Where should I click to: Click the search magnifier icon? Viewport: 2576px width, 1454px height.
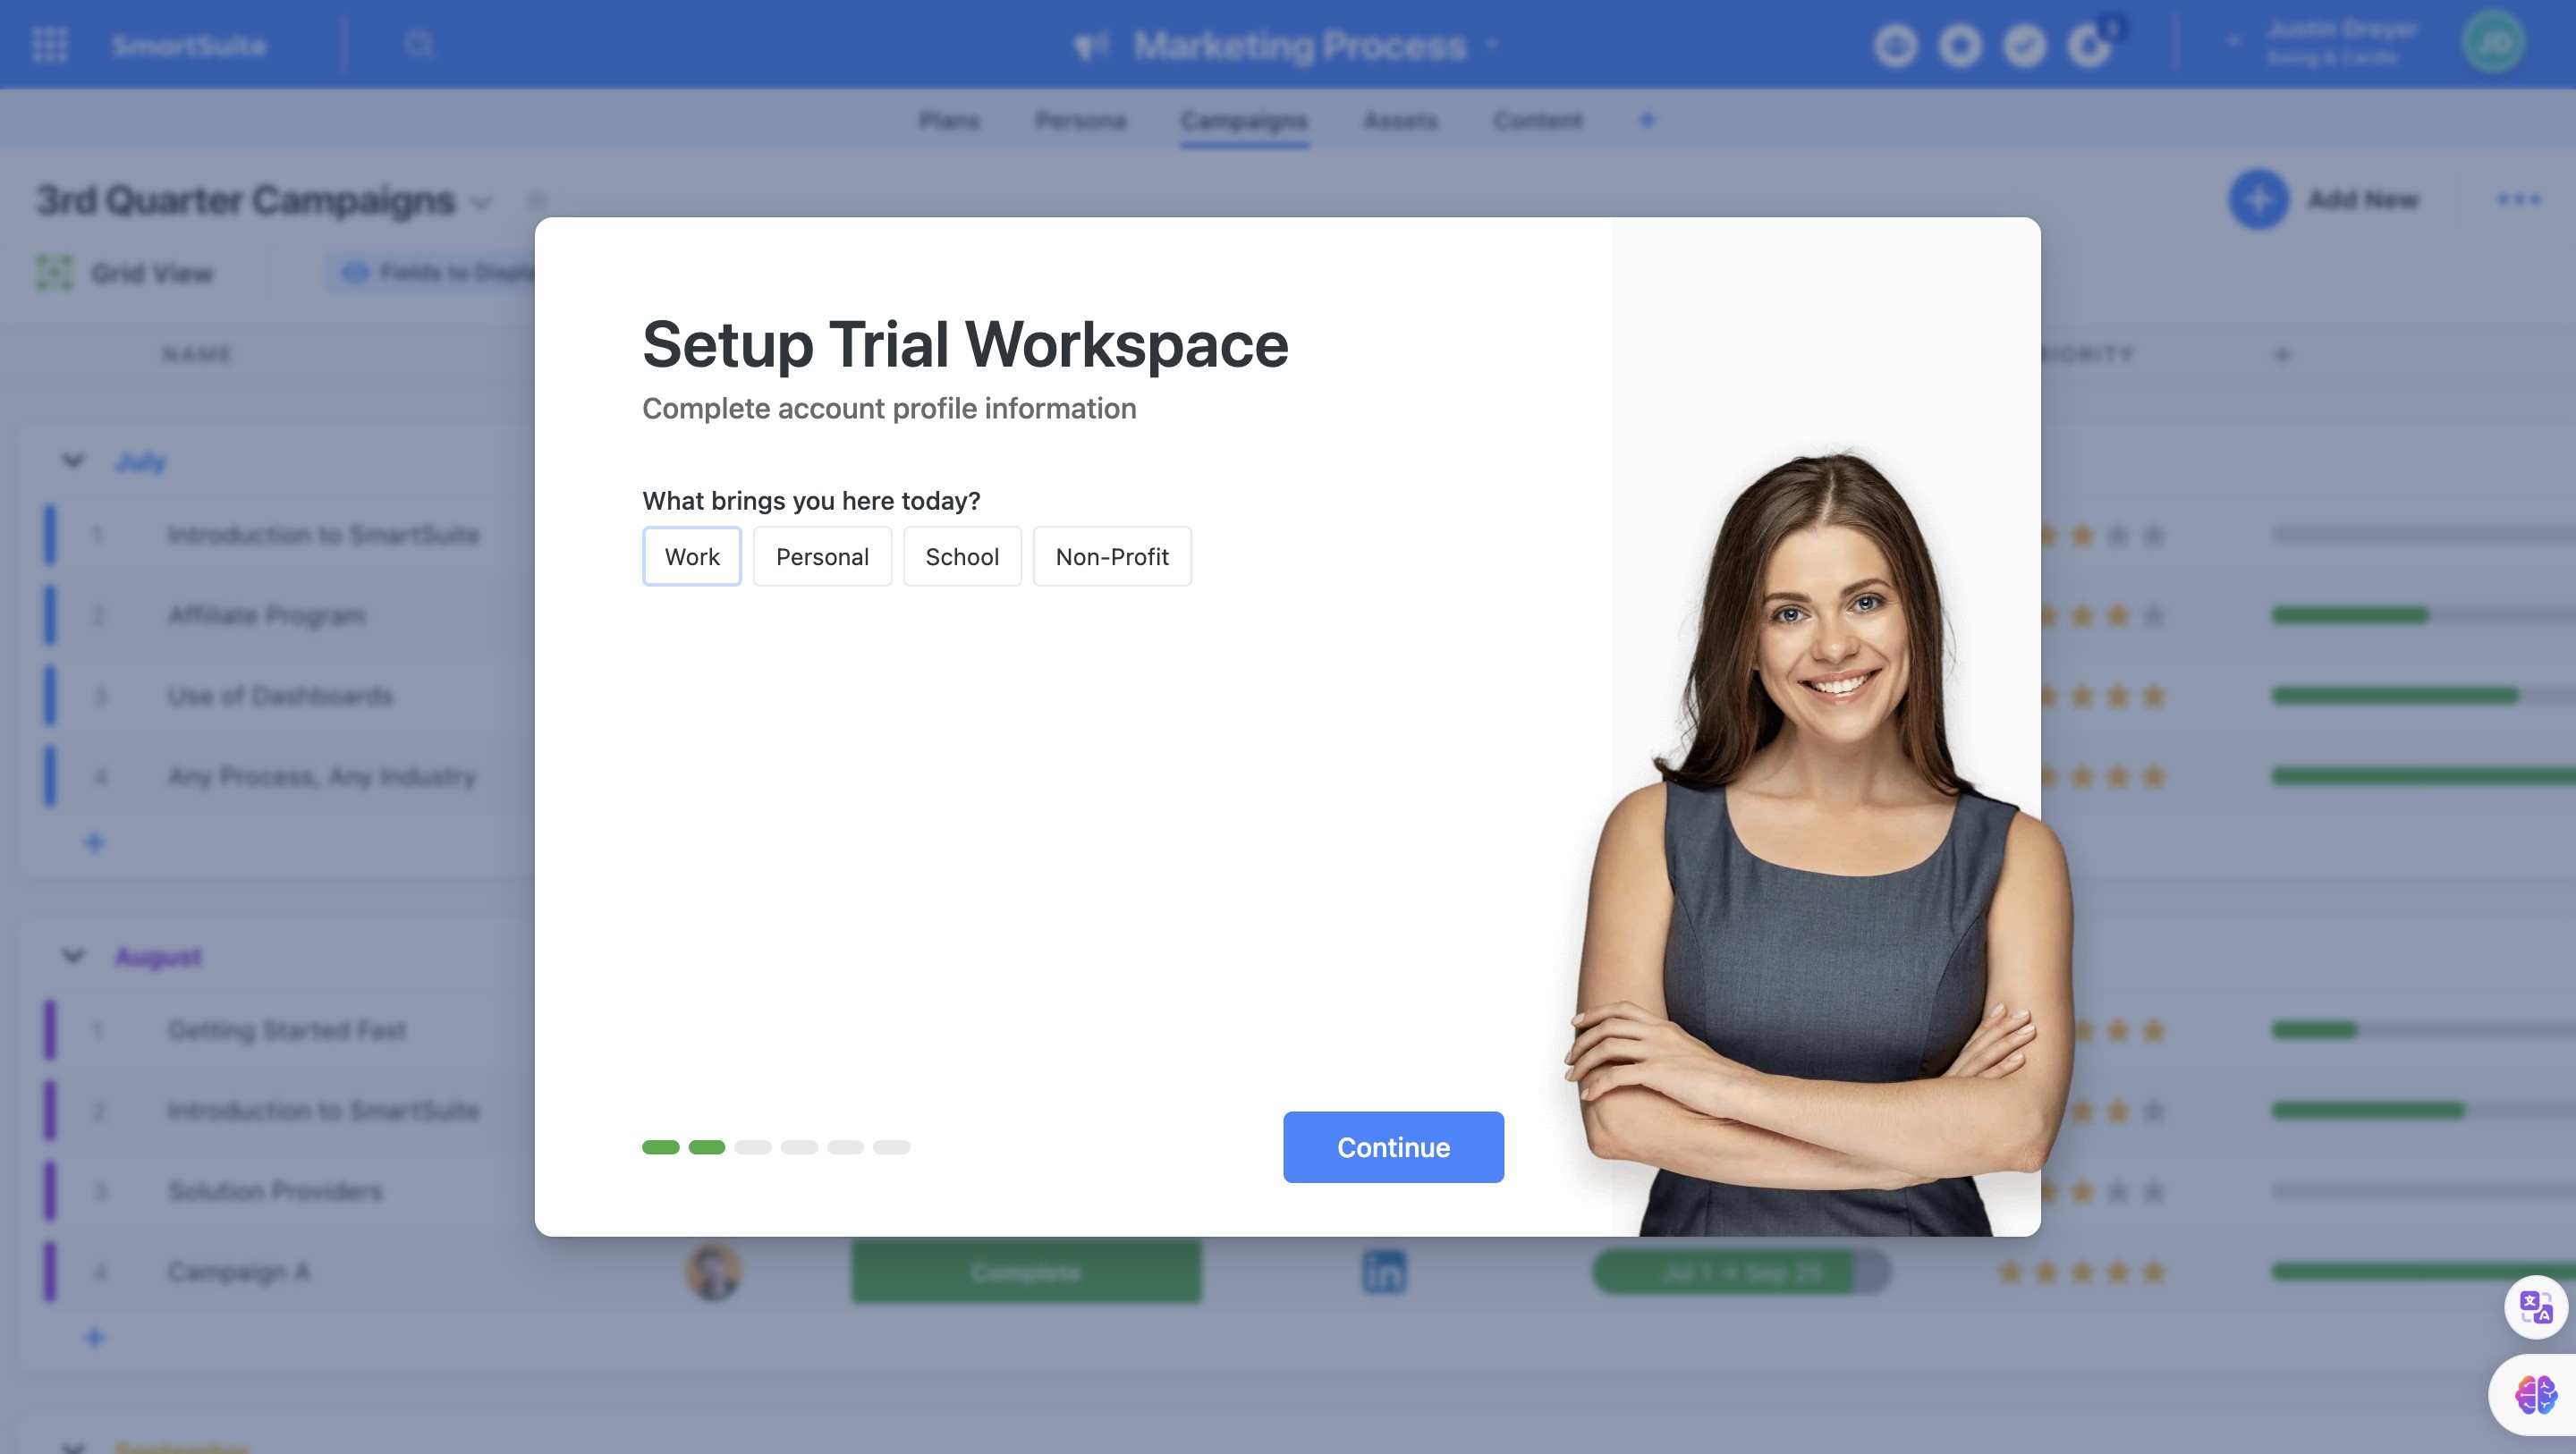[x=419, y=45]
